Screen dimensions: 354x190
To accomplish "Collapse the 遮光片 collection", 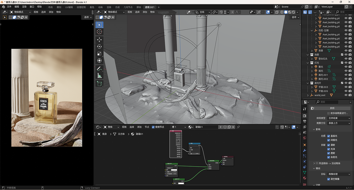I will (x=308, y=83).
